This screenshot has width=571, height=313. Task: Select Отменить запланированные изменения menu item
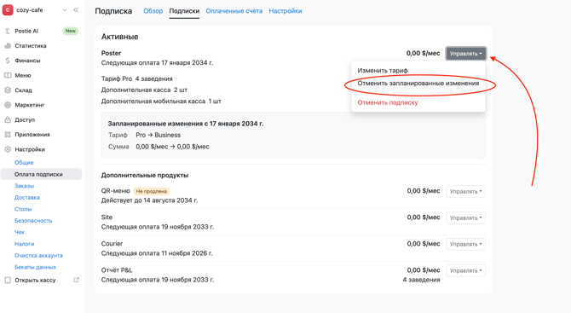click(x=418, y=84)
